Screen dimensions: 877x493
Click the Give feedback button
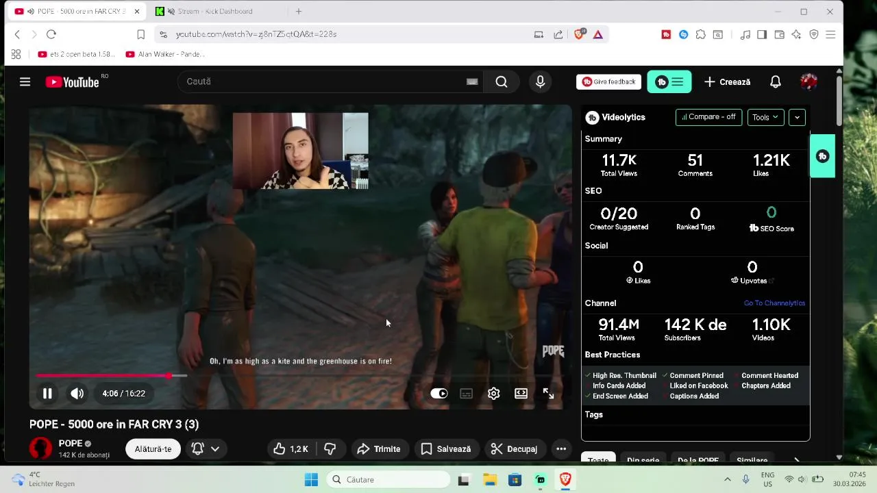pyautogui.click(x=608, y=81)
